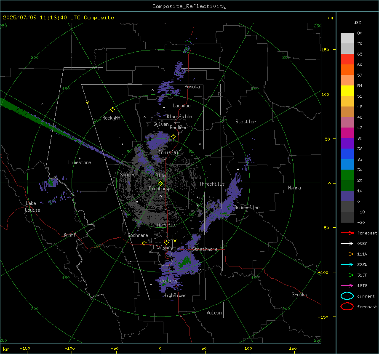This screenshot has height=354, width=379.
Task: Click the yellow diamond marker near Cochrane
Action: (144, 243)
